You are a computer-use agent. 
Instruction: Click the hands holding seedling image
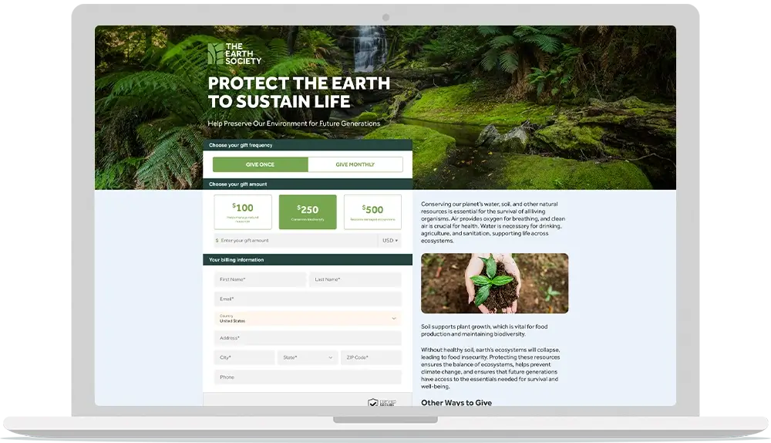point(495,283)
